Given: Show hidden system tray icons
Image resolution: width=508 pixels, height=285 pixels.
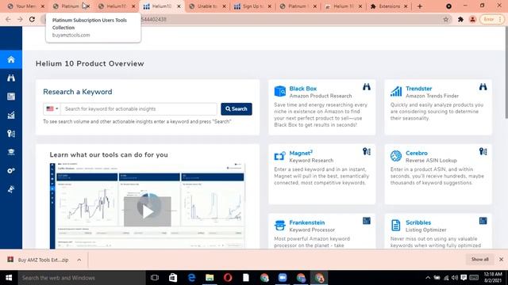Looking at the screenshot, I should 428,278.
